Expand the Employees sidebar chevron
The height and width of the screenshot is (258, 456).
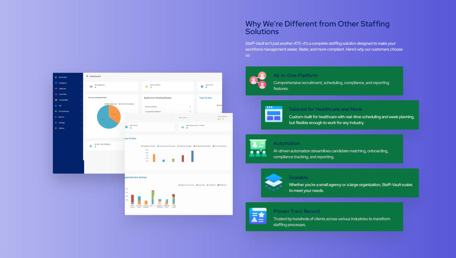tap(81, 83)
